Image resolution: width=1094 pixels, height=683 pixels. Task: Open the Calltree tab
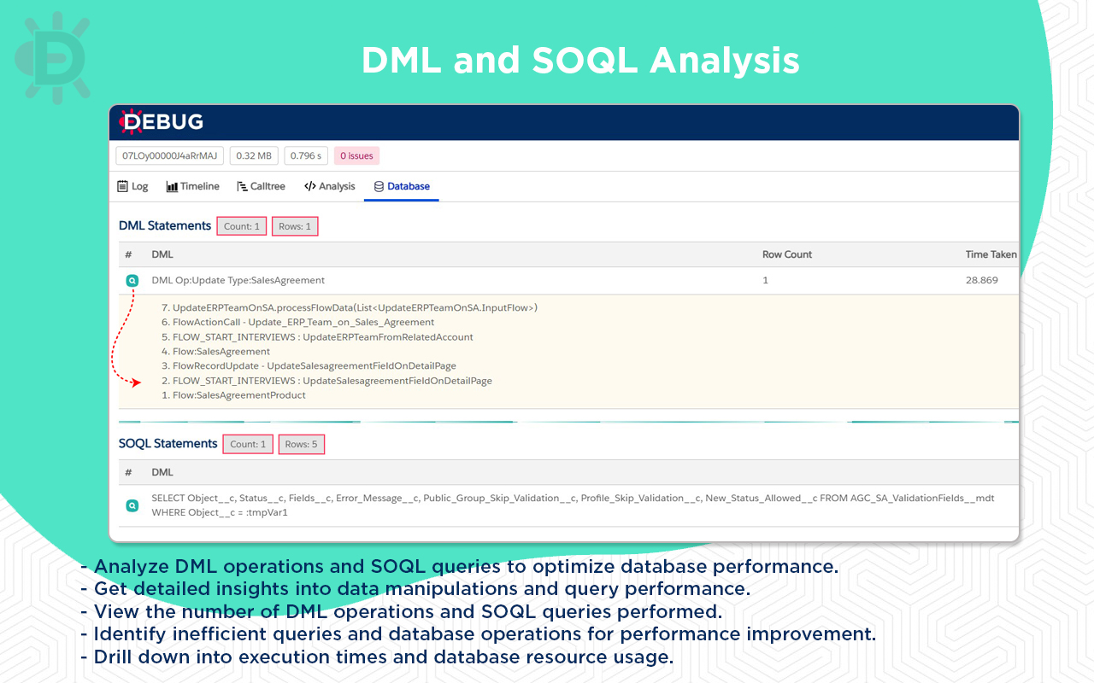[262, 186]
